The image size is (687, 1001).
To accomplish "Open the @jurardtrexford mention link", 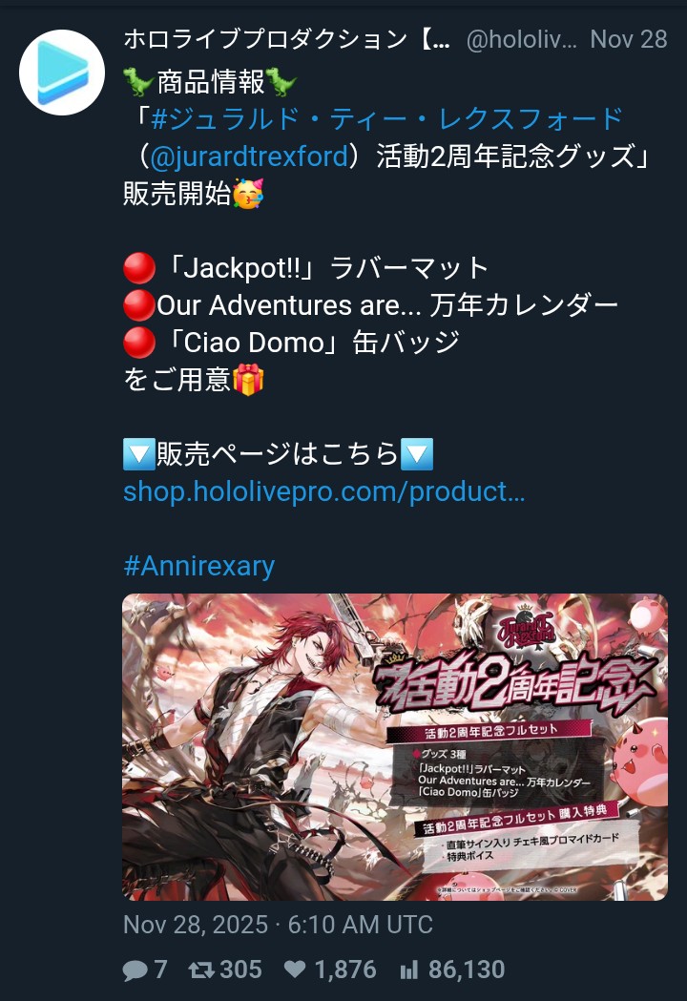I will 250,156.
